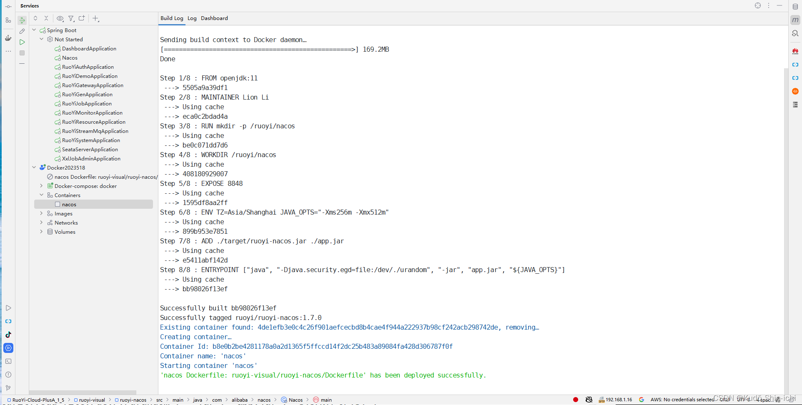
Task: Open the Huawei Cloud plugin icon
Action: click(795, 51)
